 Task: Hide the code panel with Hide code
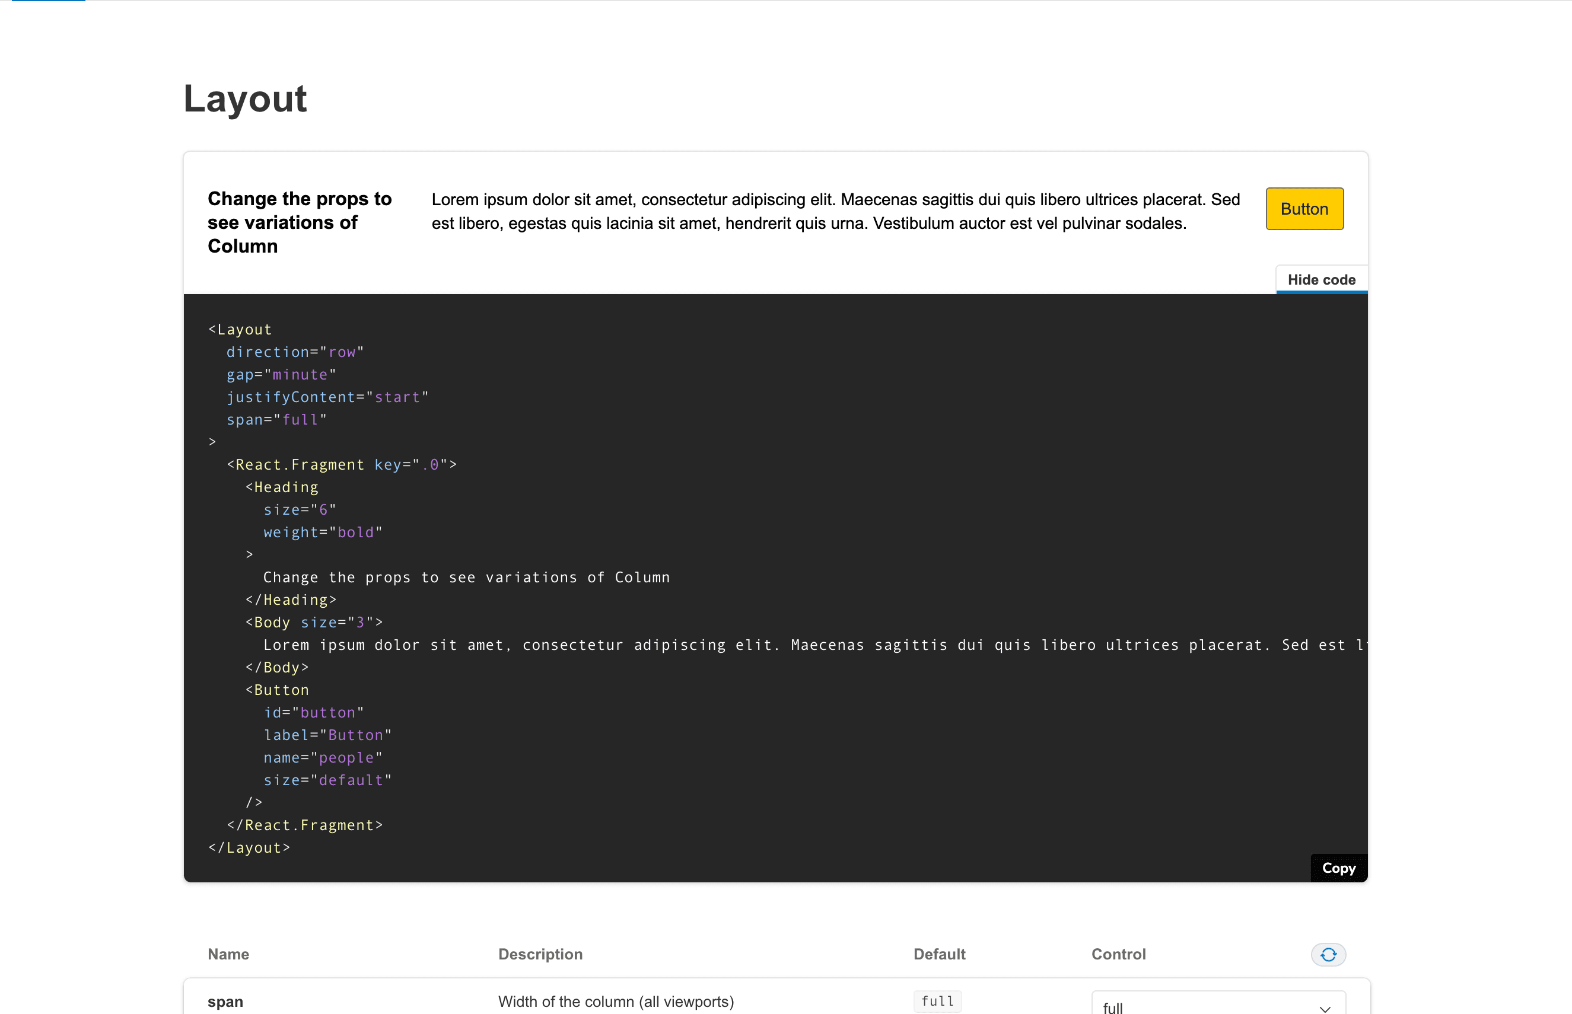point(1320,280)
